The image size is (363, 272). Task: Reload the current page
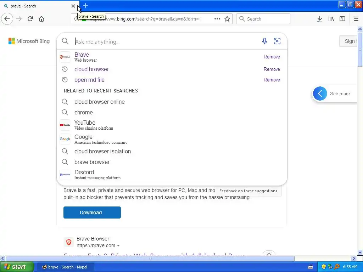tap(30, 19)
